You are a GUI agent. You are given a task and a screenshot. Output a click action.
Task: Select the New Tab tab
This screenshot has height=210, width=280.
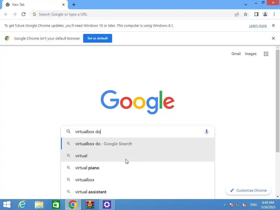[x=35, y=5]
